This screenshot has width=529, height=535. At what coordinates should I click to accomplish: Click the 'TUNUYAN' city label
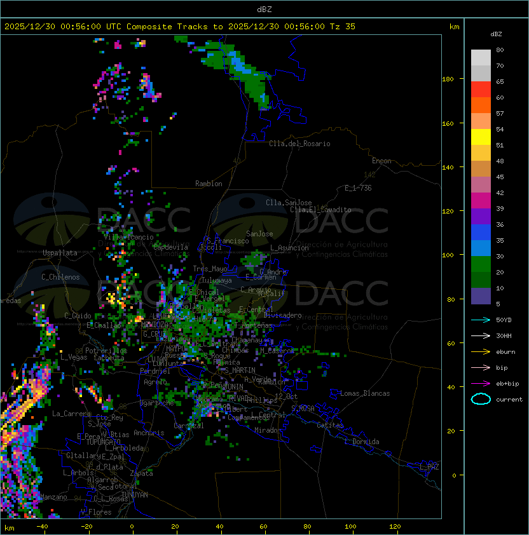pos(135,495)
